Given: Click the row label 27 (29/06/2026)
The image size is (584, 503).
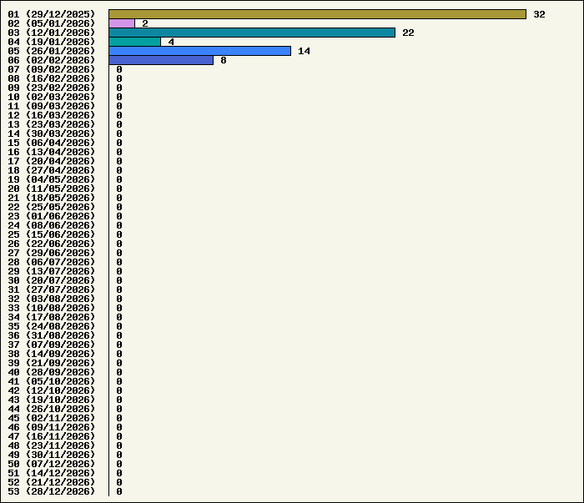Looking at the screenshot, I should point(52,253).
